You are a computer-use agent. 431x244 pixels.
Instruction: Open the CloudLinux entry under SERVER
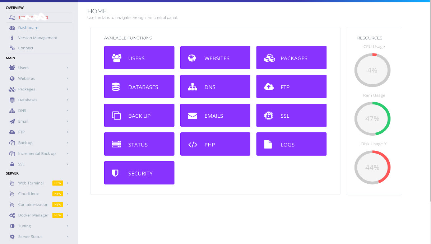[29, 194]
